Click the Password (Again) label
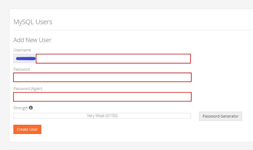 tap(28, 89)
